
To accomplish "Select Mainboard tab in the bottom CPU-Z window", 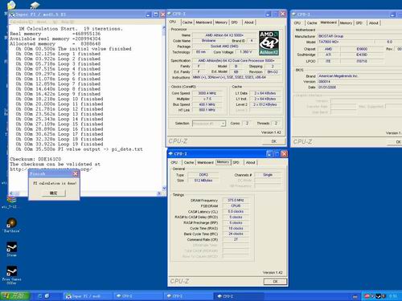I will (205, 162).
